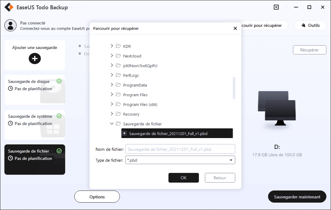Image resolution: width=331 pixels, height=210 pixels.
Task: Click the Program Files folder icon
Action: click(118, 94)
